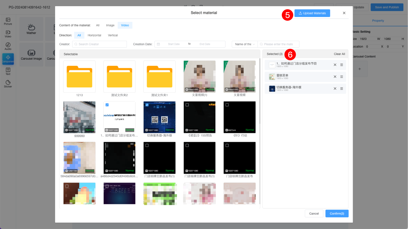This screenshot has height=229, width=408.
Task: Click reorder handle for 蛋糕菜单
Action: (x=341, y=77)
